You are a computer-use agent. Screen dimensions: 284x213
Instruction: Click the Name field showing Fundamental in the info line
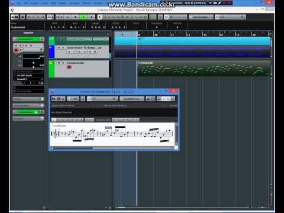pyautogui.click(x=18, y=27)
